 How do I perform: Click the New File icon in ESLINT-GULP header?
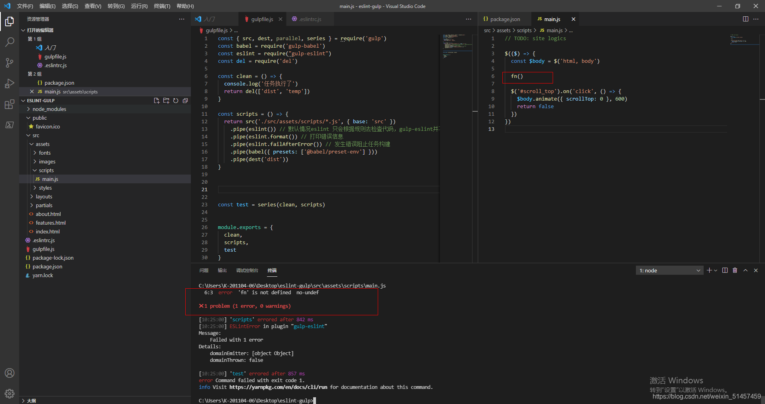pyautogui.click(x=157, y=101)
